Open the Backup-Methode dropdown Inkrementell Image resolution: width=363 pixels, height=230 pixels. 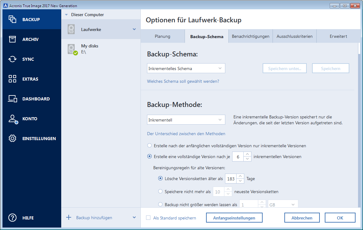pos(186,120)
